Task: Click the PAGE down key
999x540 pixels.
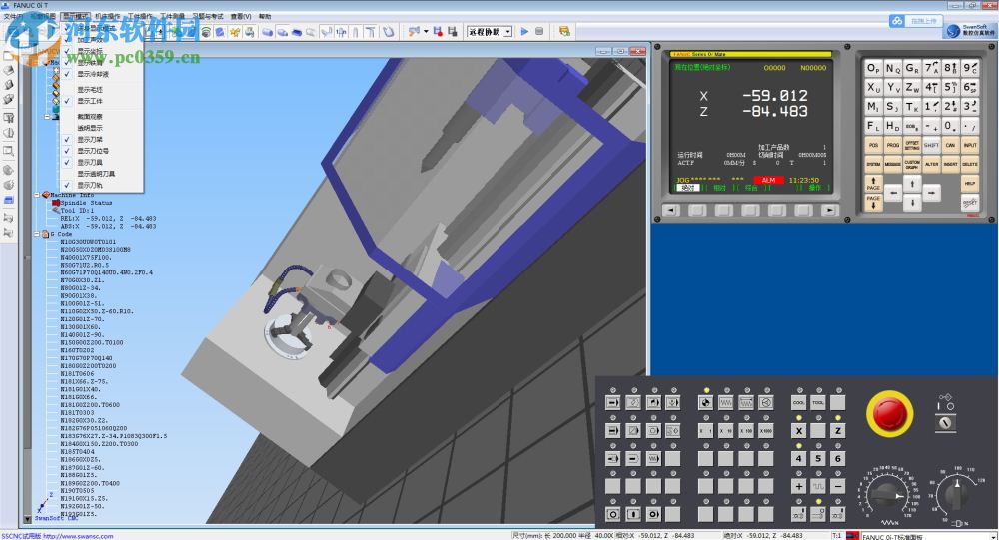Action: tap(873, 202)
